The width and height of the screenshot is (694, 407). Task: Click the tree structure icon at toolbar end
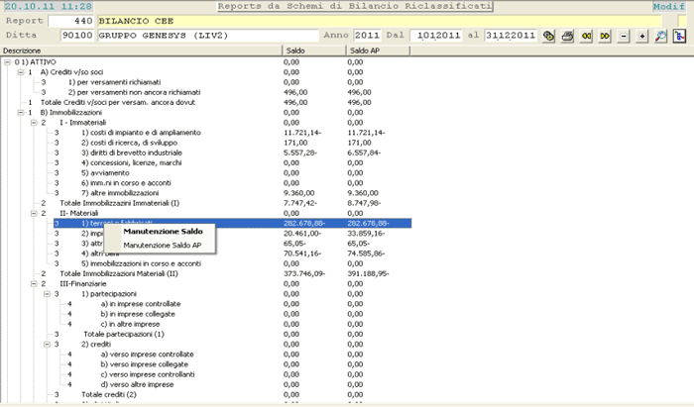pyautogui.click(x=679, y=36)
